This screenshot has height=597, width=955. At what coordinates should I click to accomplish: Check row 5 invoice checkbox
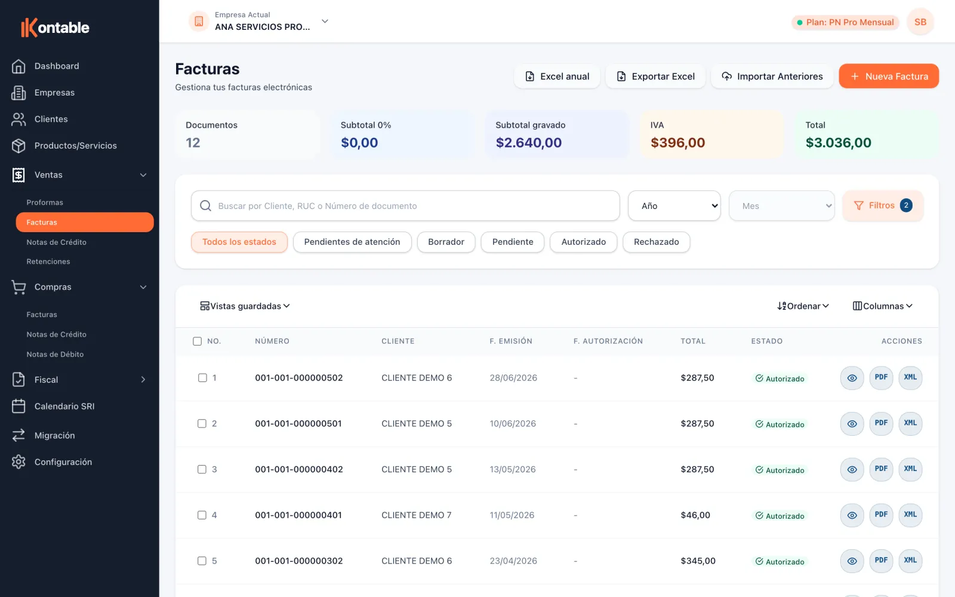[202, 561]
